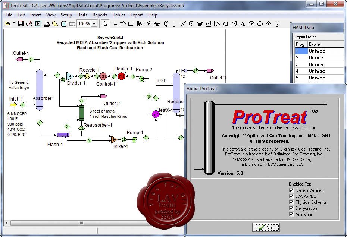Choose the valve tool in the toolbar
Screen dimensions: 347x237
click(268, 24)
